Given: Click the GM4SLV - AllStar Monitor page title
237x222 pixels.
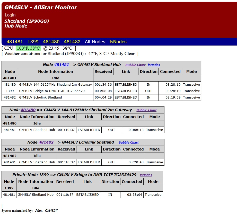Looking at the screenshot, I should (x=41, y=7).
